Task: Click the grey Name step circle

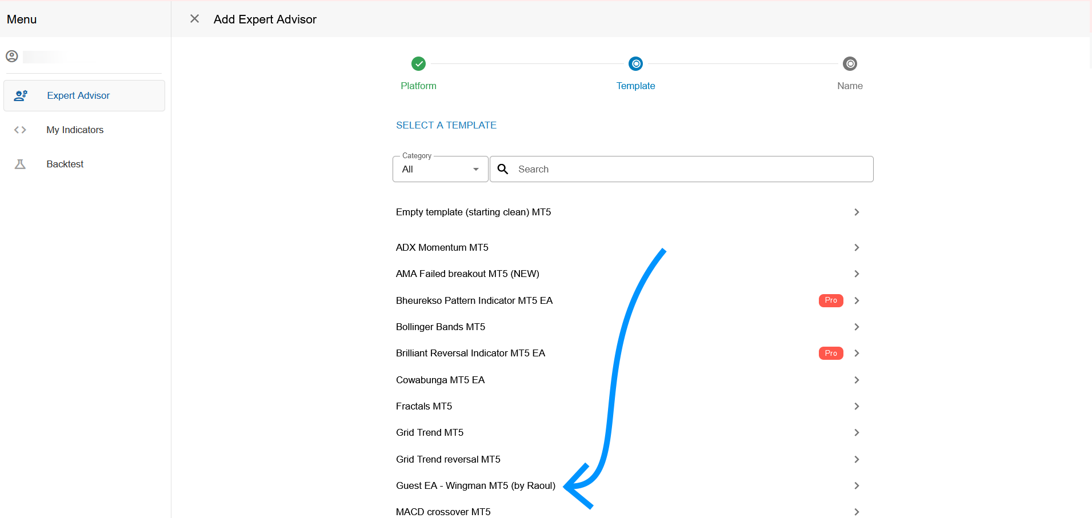Action: pyautogui.click(x=850, y=63)
